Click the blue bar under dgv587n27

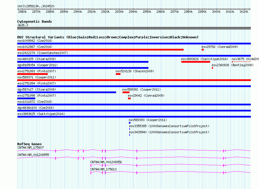coord(67,92)
